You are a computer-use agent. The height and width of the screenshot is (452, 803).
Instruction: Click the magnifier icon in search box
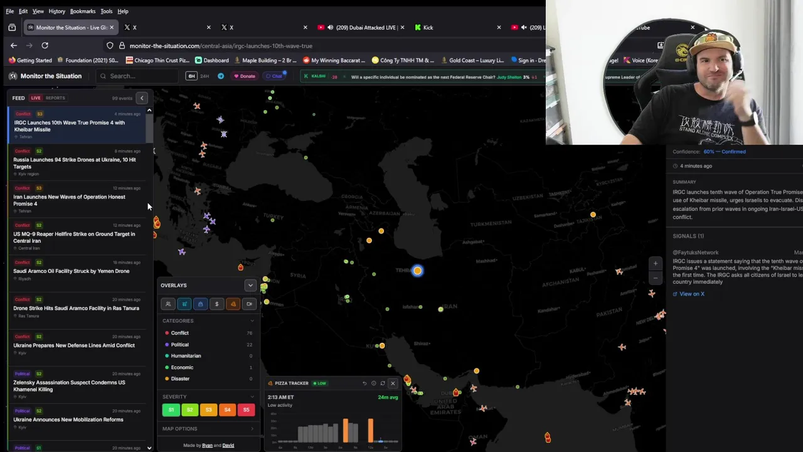103,76
